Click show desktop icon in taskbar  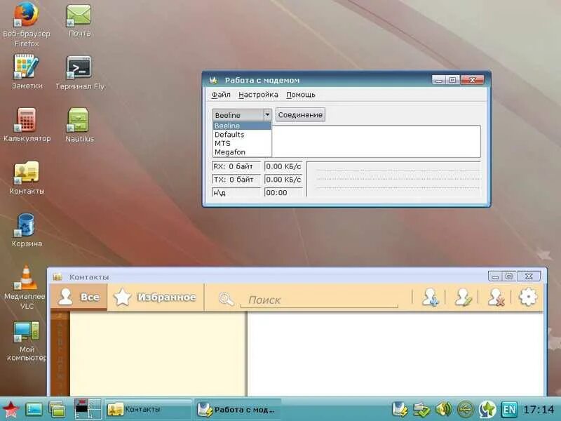[34, 410]
